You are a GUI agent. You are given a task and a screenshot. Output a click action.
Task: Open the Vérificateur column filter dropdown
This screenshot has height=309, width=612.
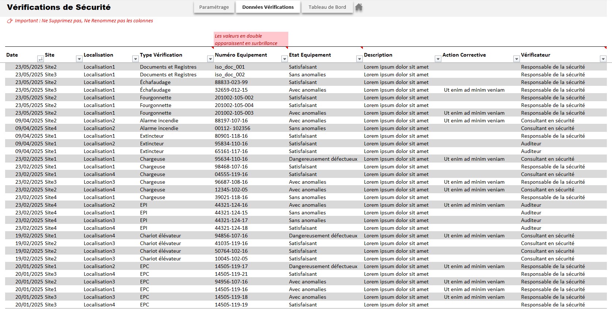coord(603,59)
